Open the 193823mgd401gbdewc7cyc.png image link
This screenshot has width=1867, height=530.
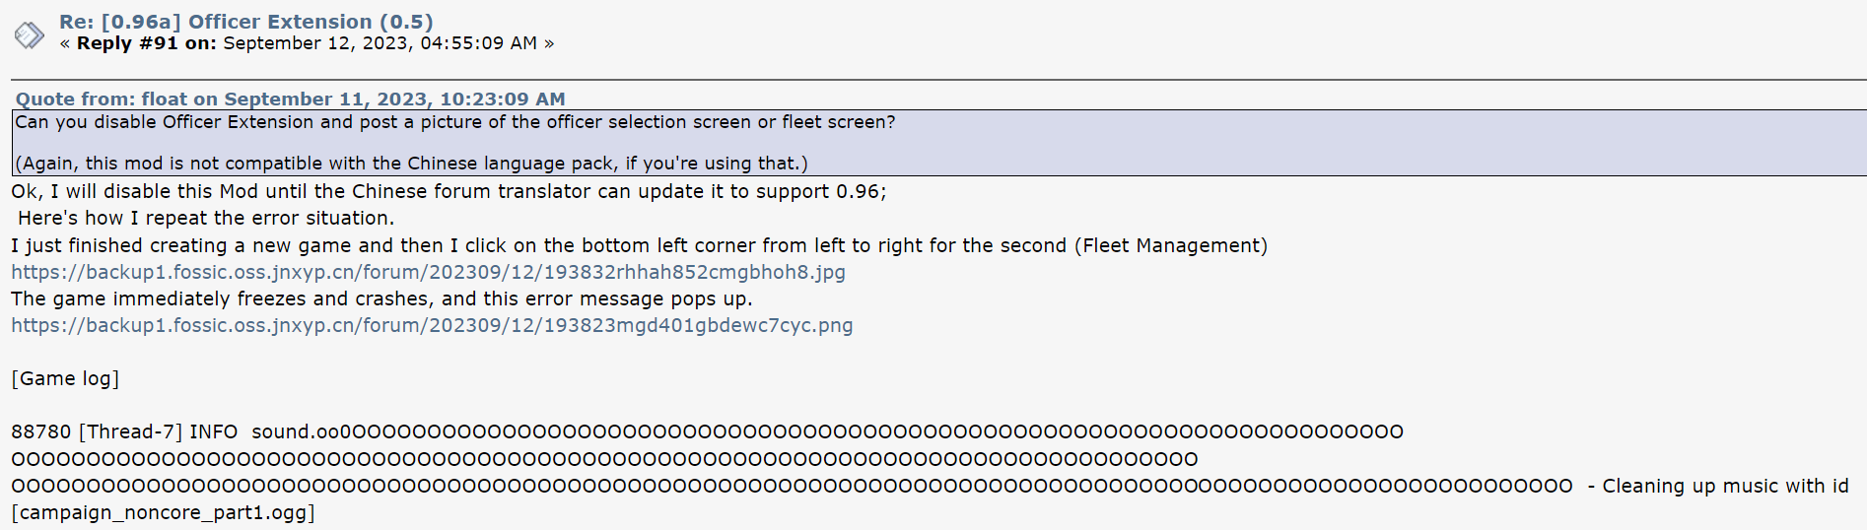pyautogui.click(x=432, y=325)
